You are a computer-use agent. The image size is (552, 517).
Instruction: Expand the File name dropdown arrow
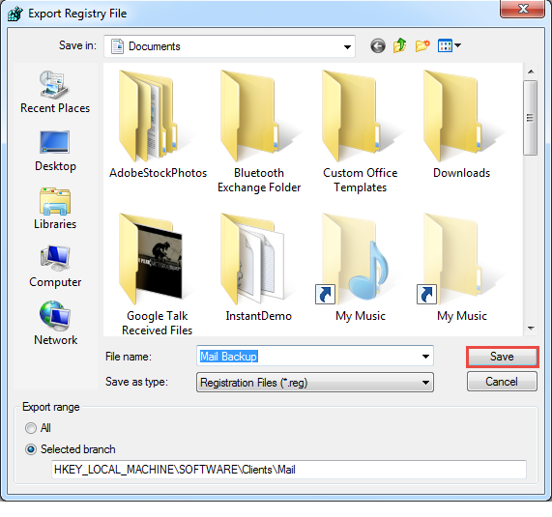[x=425, y=357]
